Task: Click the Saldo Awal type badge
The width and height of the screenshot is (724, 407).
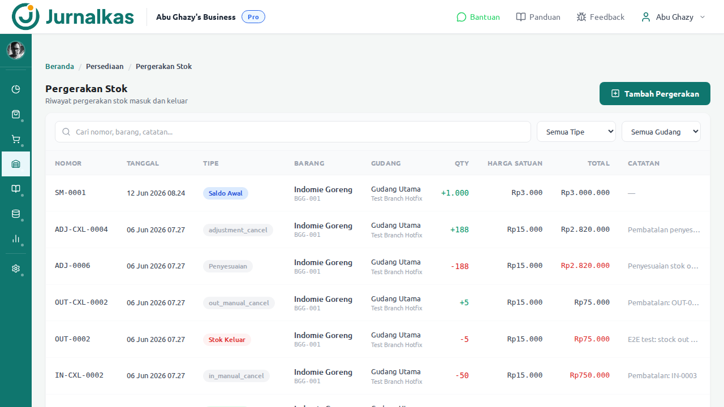Action: pyautogui.click(x=226, y=193)
